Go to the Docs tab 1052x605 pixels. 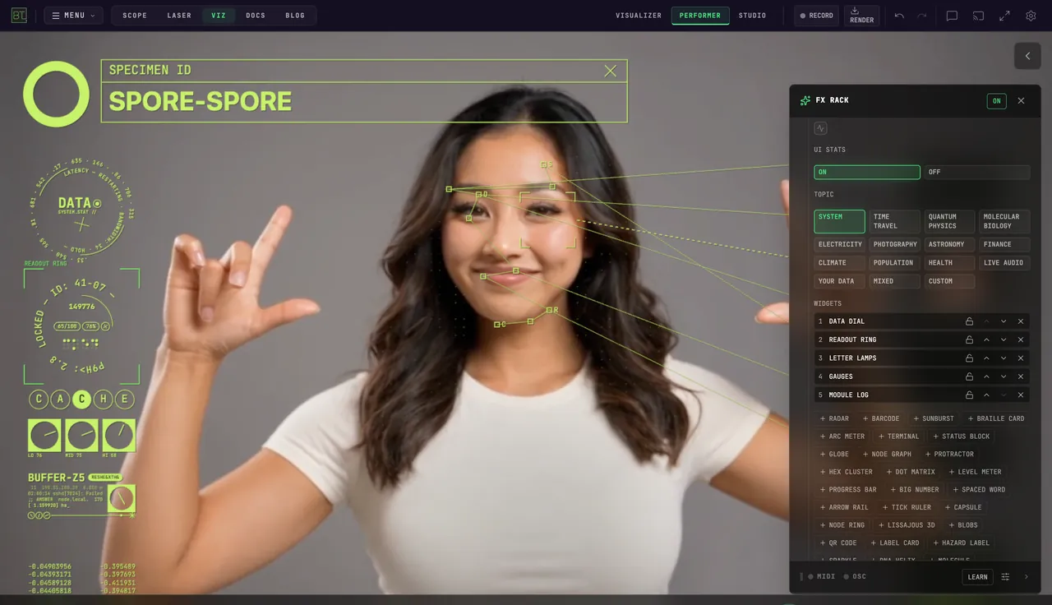click(x=256, y=16)
